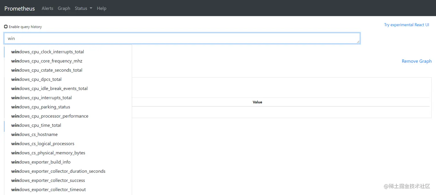Pick windows_cpu_dpcs_total suggestion

tap(68, 79)
